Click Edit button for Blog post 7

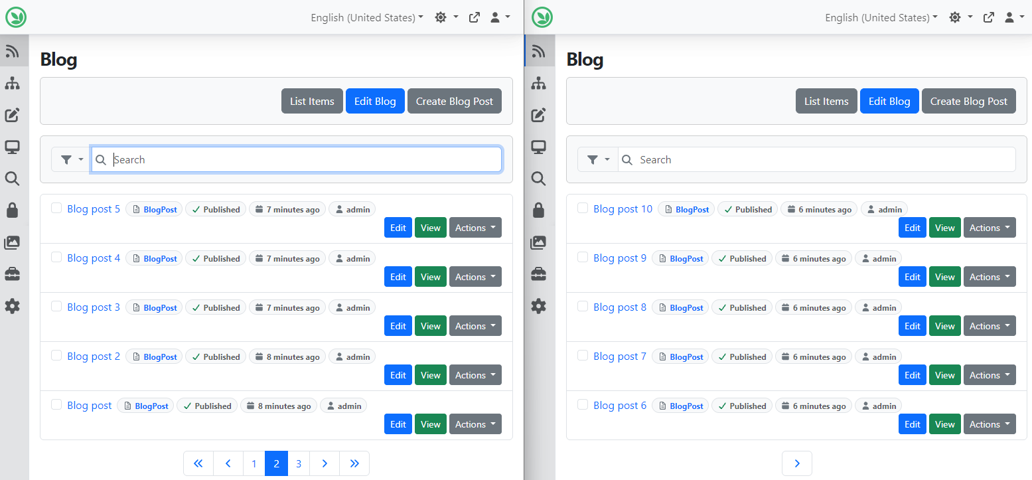(913, 375)
